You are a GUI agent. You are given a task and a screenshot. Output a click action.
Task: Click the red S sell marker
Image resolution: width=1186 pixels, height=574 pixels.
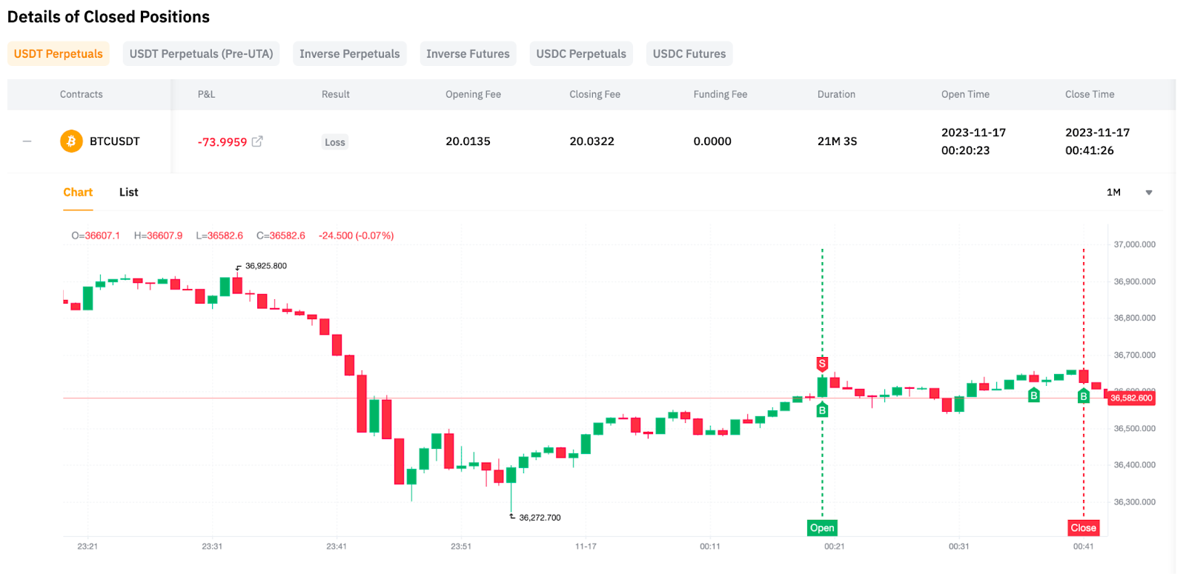tap(822, 364)
